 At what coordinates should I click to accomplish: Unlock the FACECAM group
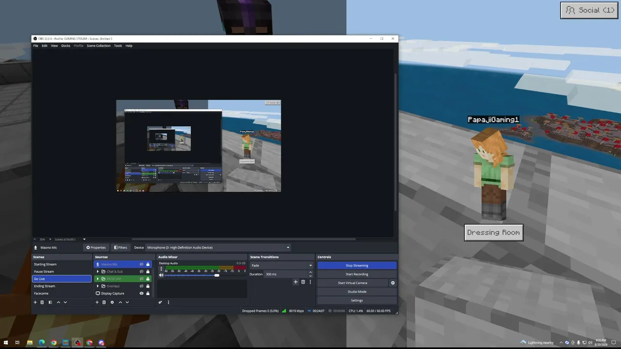pos(148,279)
